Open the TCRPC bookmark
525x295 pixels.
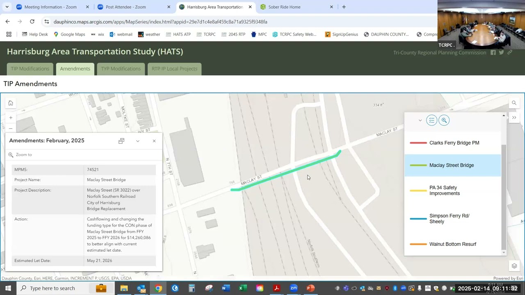click(x=205, y=34)
